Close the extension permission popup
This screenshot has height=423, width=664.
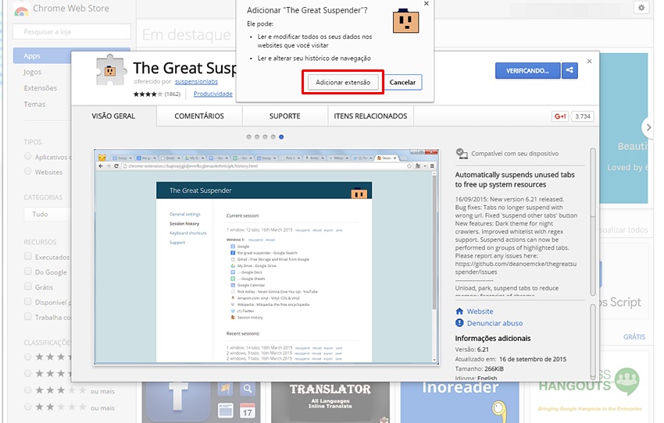[427, 3]
